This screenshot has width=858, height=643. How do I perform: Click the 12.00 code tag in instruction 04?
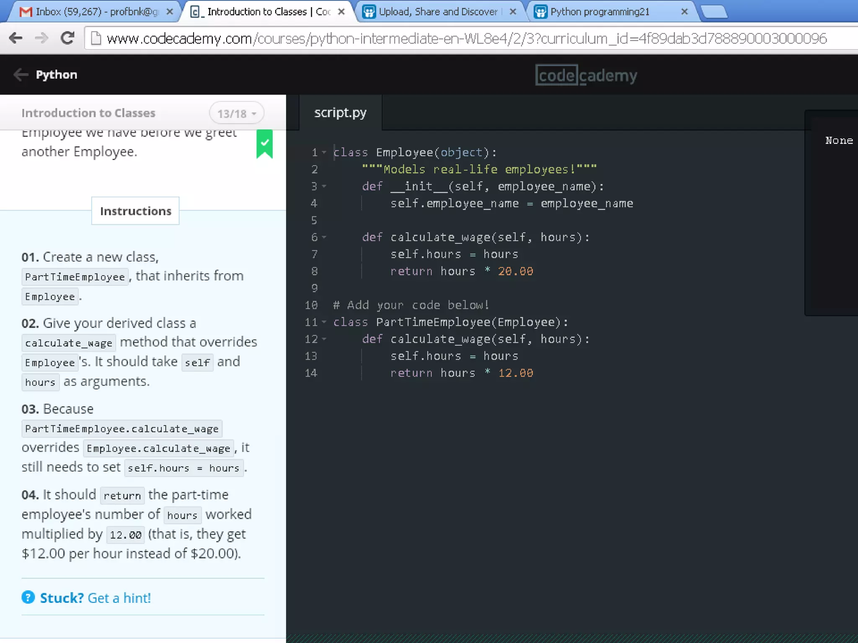[126, 535]
